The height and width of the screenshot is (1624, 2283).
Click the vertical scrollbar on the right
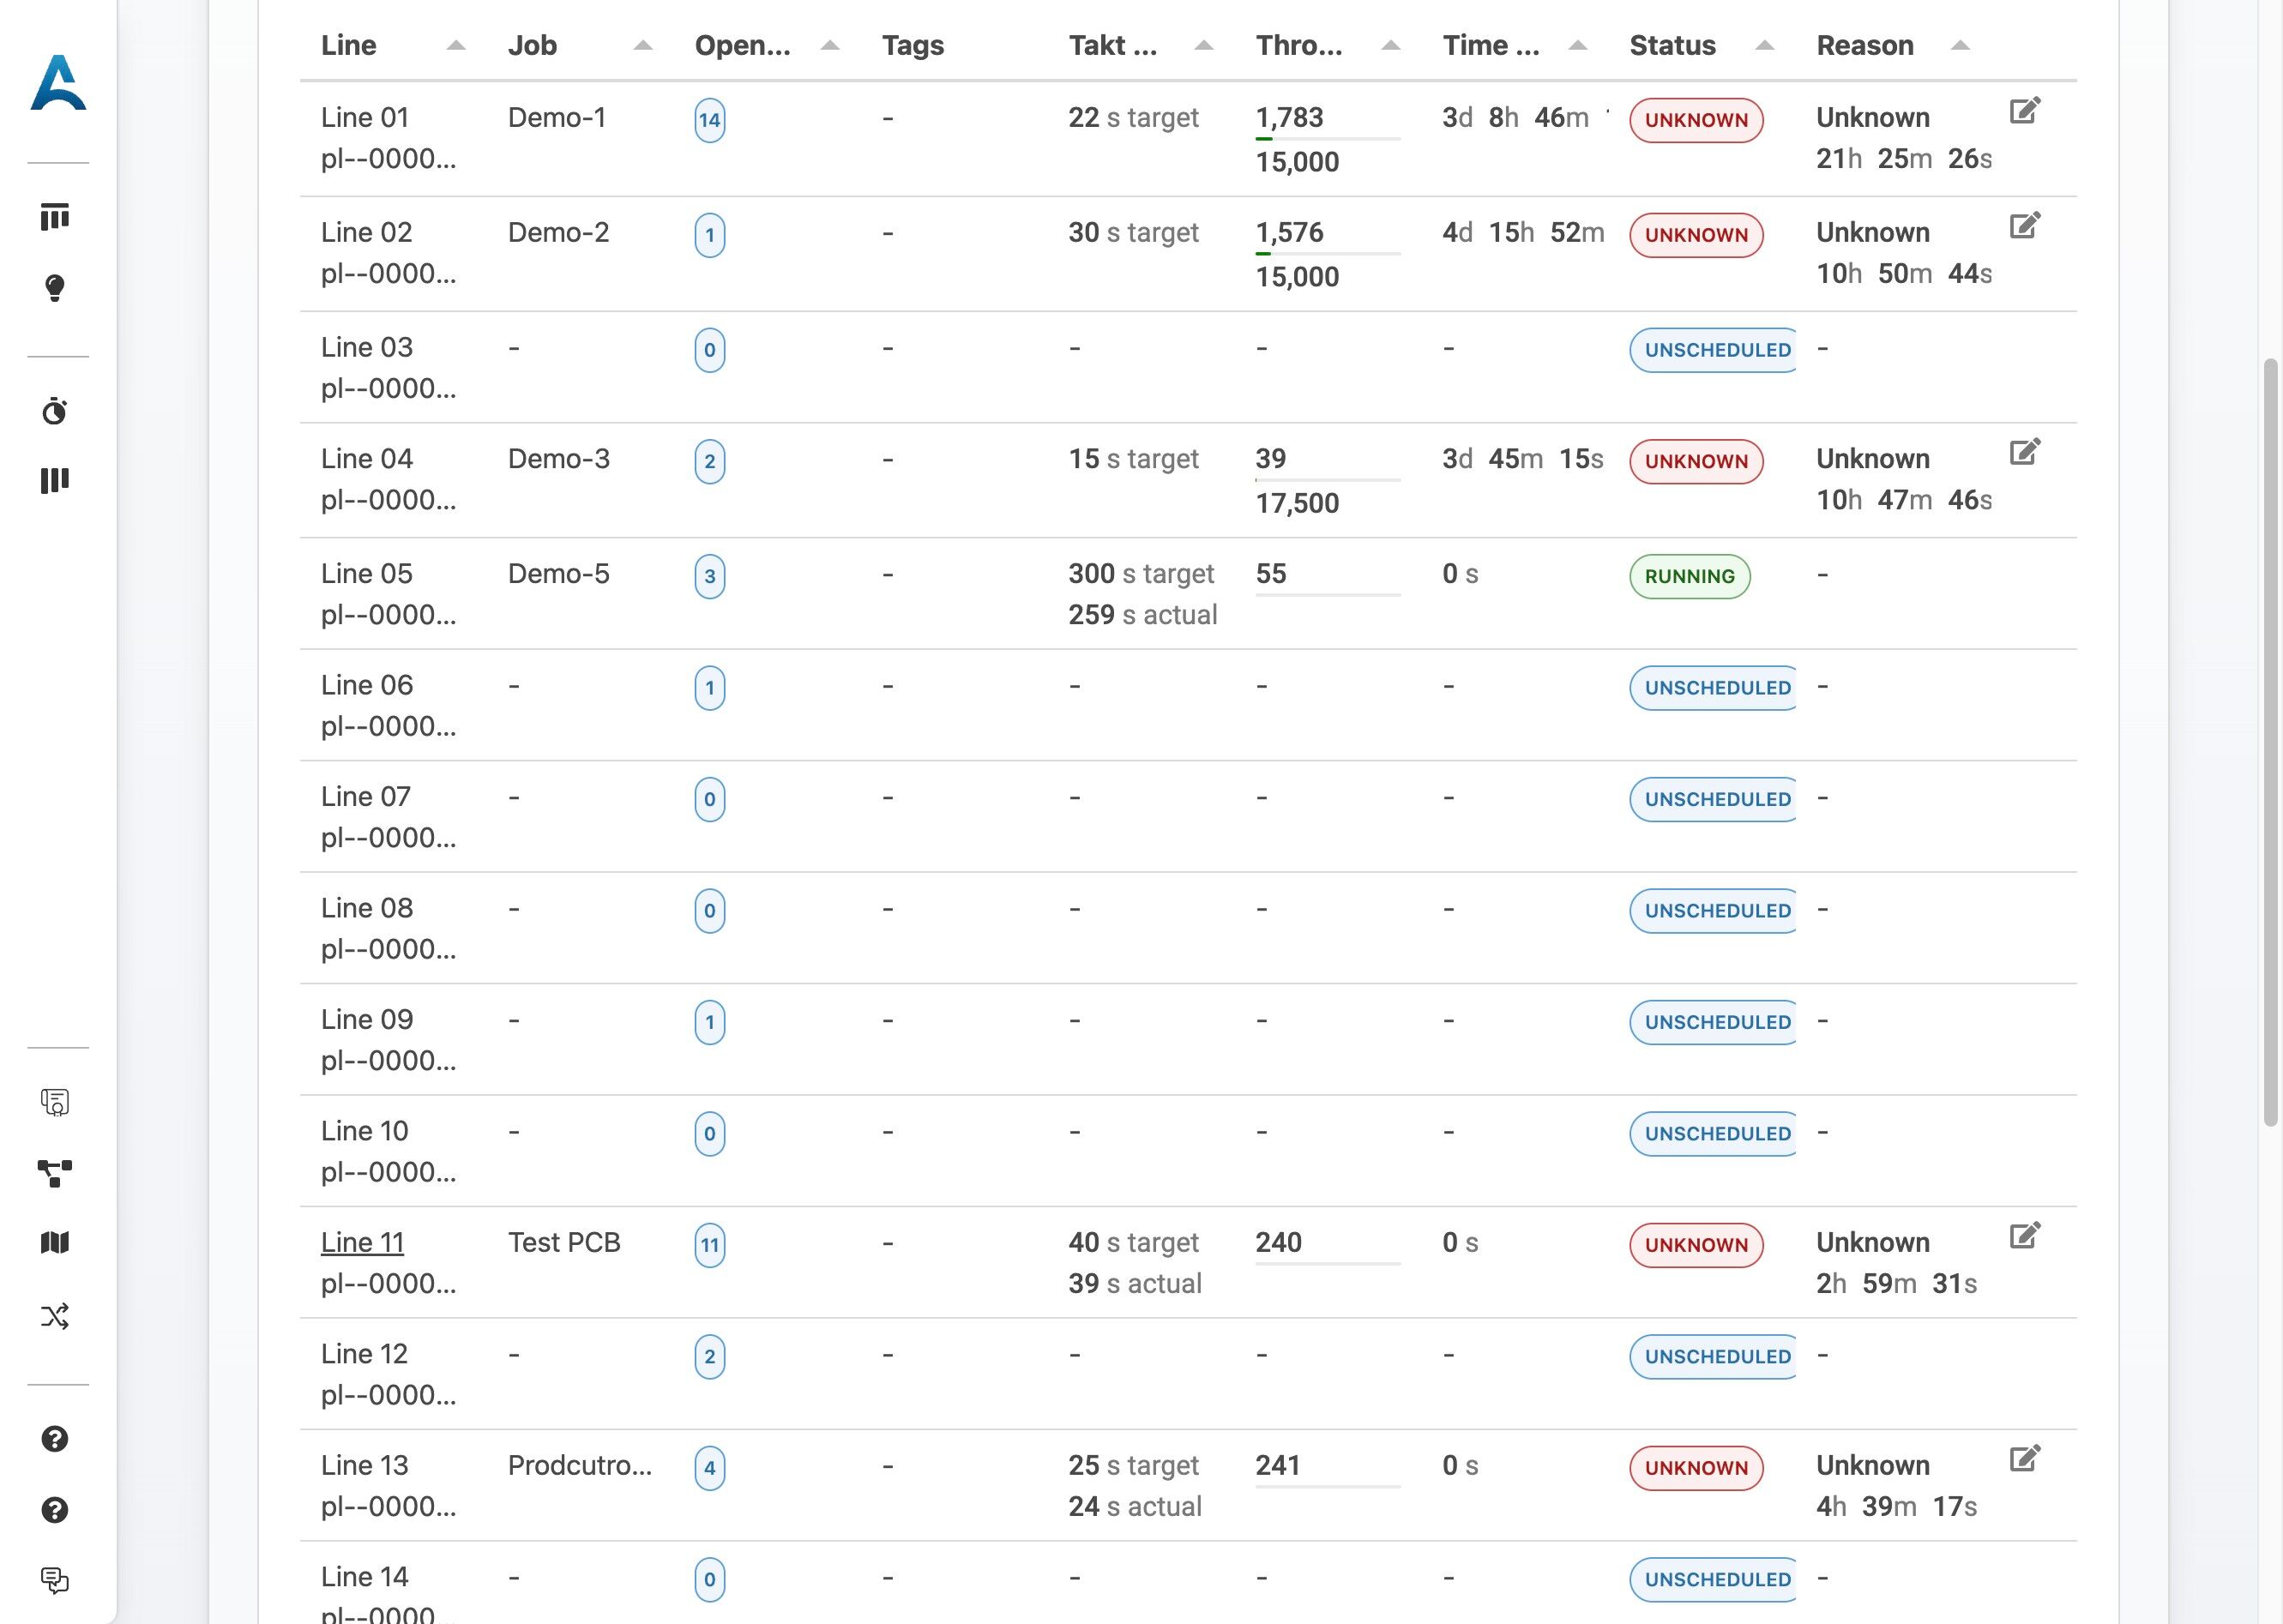click(x=2270, y=740)
